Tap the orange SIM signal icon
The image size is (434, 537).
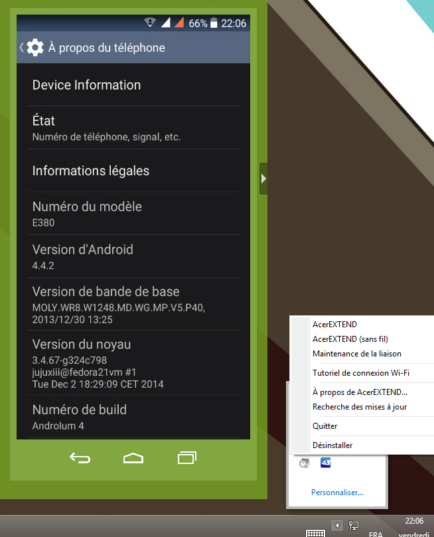pos(179,23)
